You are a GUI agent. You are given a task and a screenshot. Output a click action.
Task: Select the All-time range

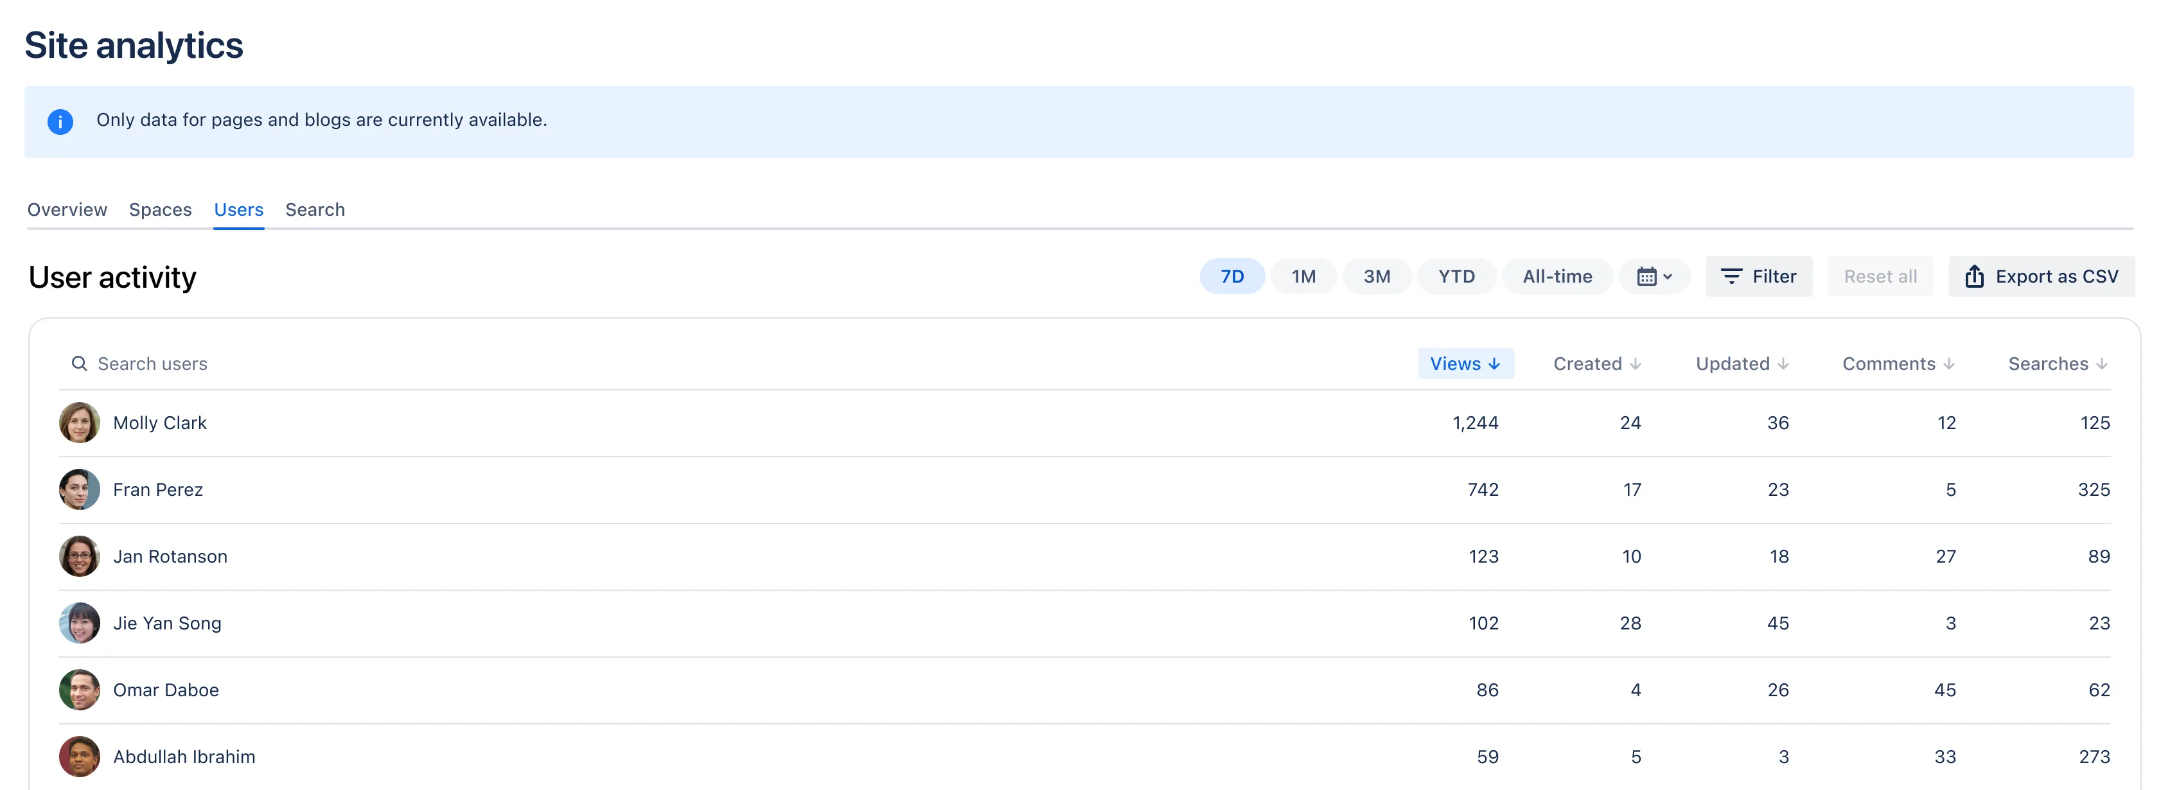(1557, 276)
